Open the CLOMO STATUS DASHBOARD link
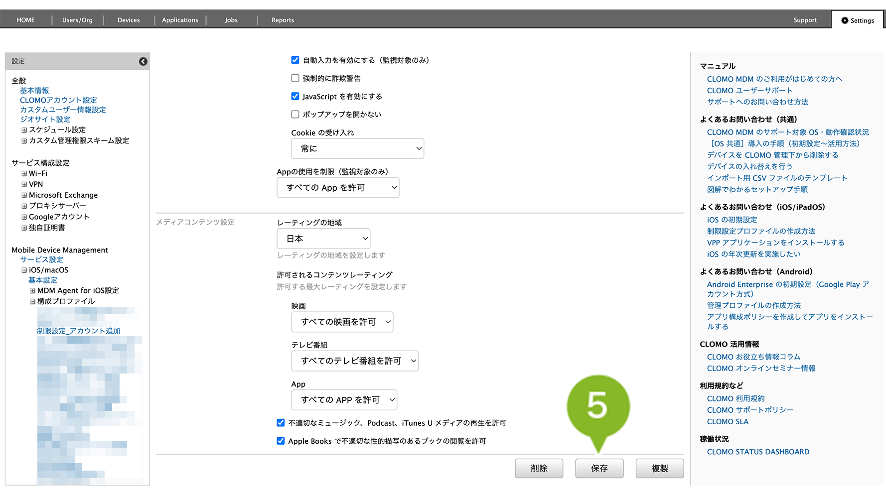The width and height of the screenshot is (886, 498). (758, 452)
